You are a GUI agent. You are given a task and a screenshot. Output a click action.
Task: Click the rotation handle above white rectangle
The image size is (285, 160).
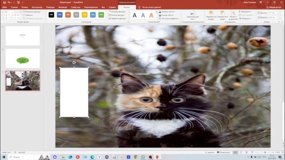(74, 63)
